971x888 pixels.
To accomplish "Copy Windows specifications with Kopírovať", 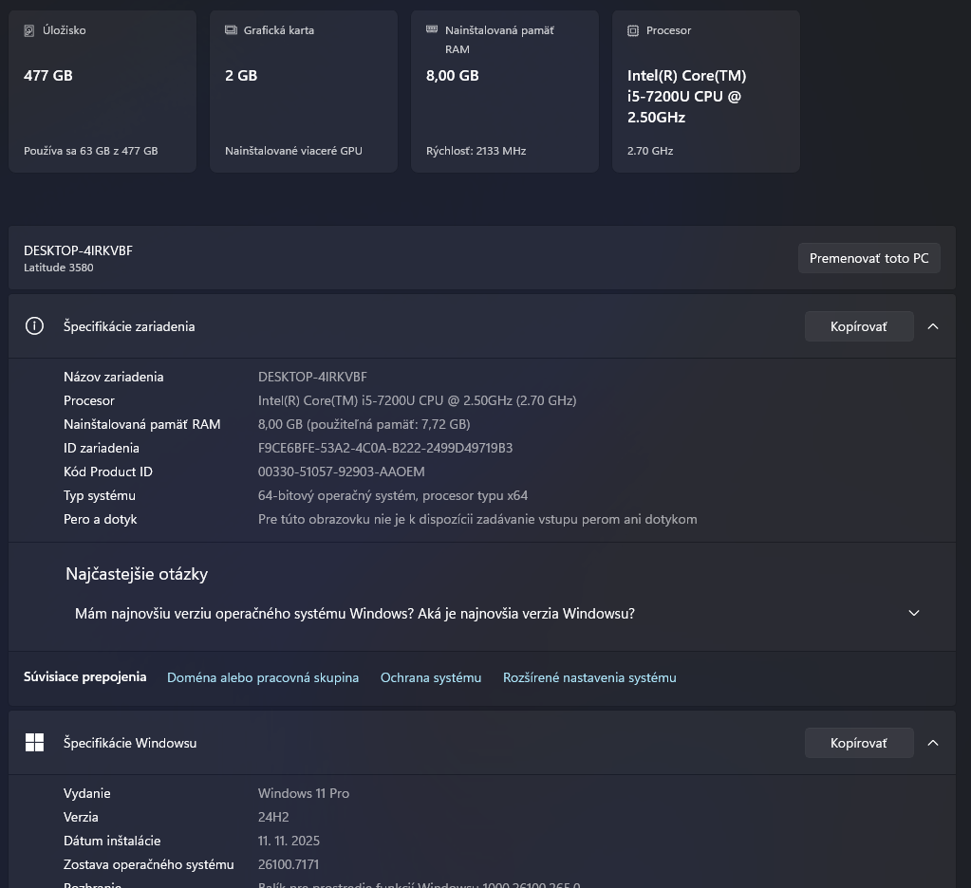I will [x=858, y=743].
